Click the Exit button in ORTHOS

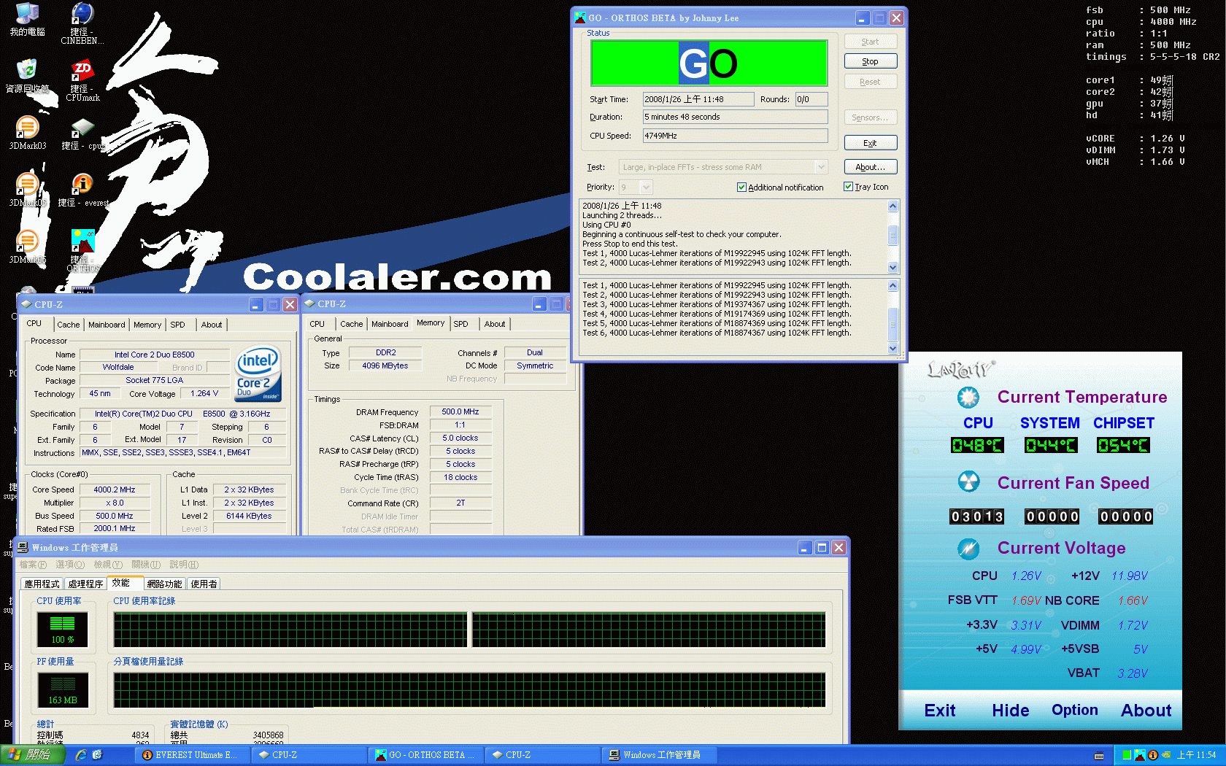pos(871,143)
